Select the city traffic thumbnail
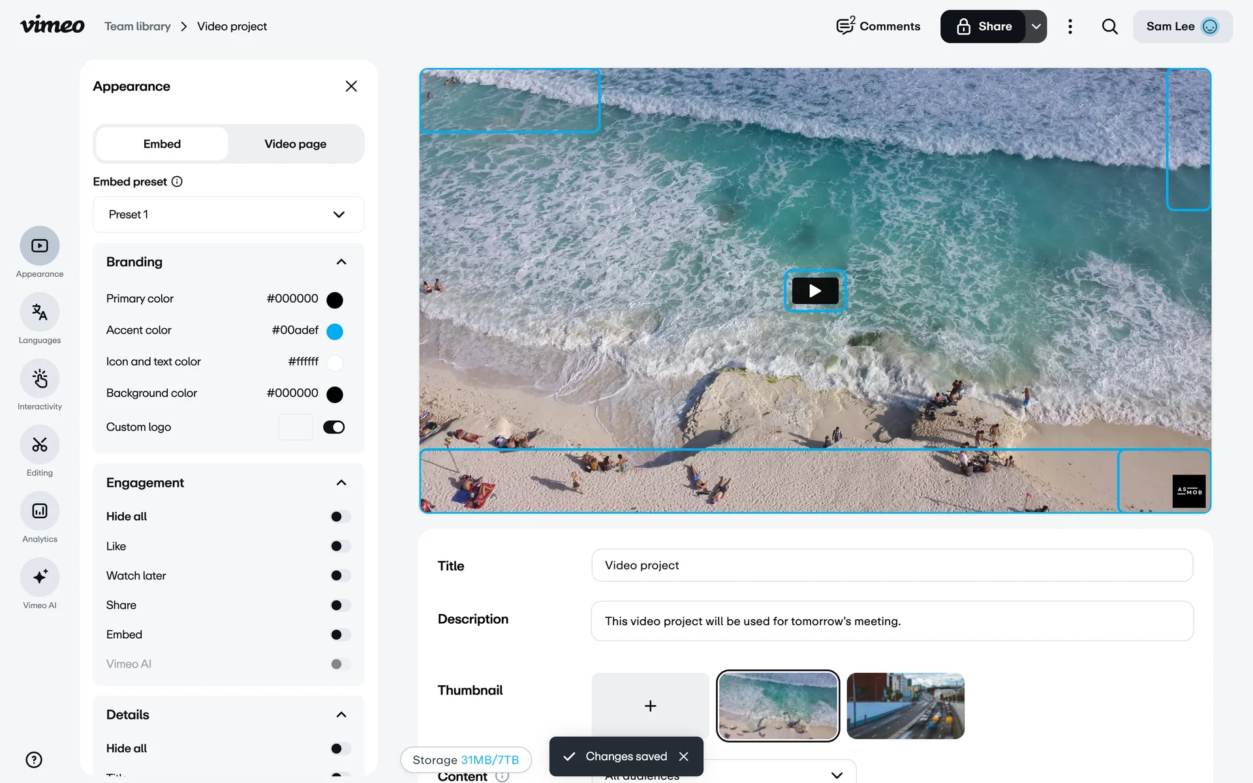The image size is (1253, 783). click(905, 706)
